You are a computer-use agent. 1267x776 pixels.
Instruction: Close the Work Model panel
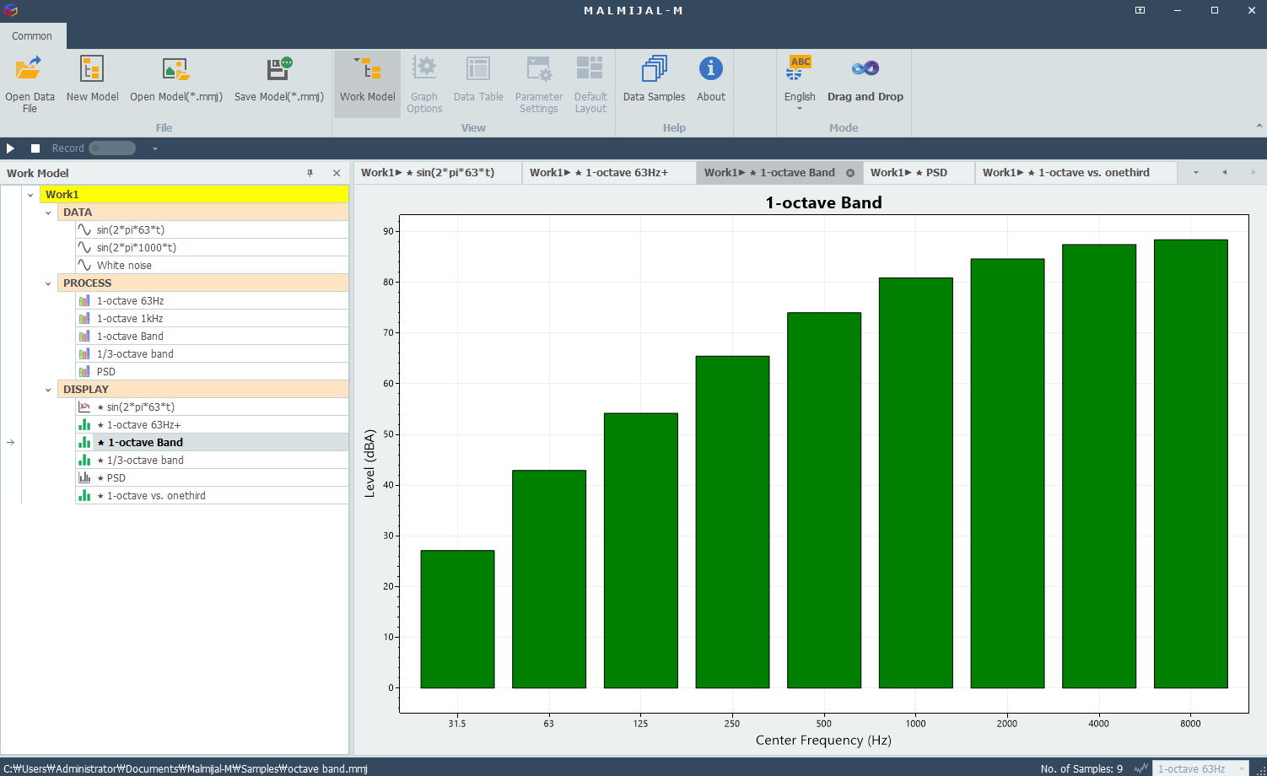337,173
